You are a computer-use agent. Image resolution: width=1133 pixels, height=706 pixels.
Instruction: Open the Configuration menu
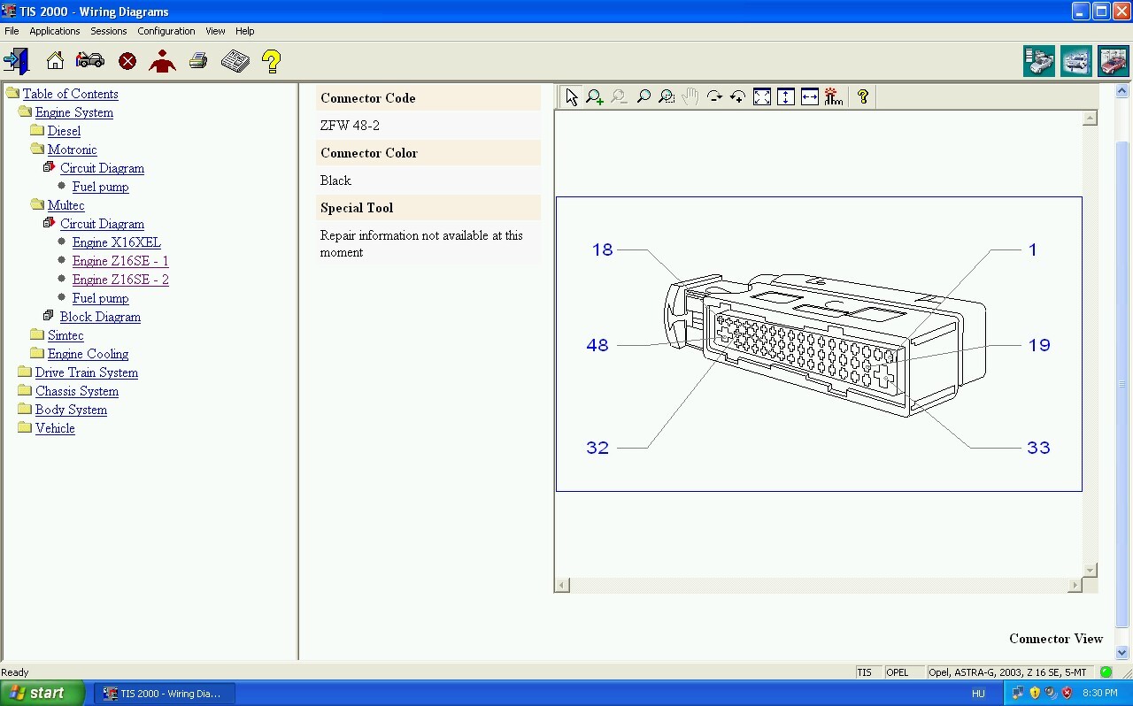coord(166,31)
